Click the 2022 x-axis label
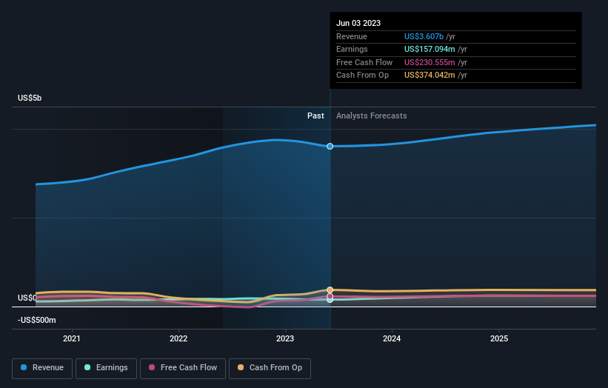Screen dimensions: 608x388 tap(178, 339)
